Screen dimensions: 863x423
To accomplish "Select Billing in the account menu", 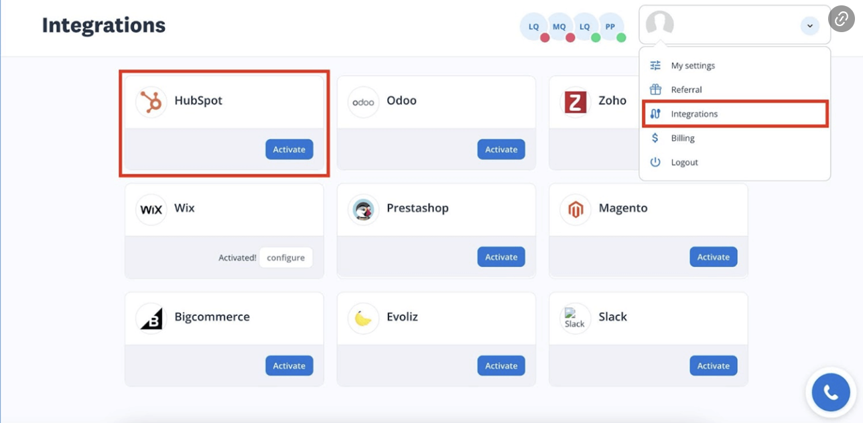I will tap(683, 138).
